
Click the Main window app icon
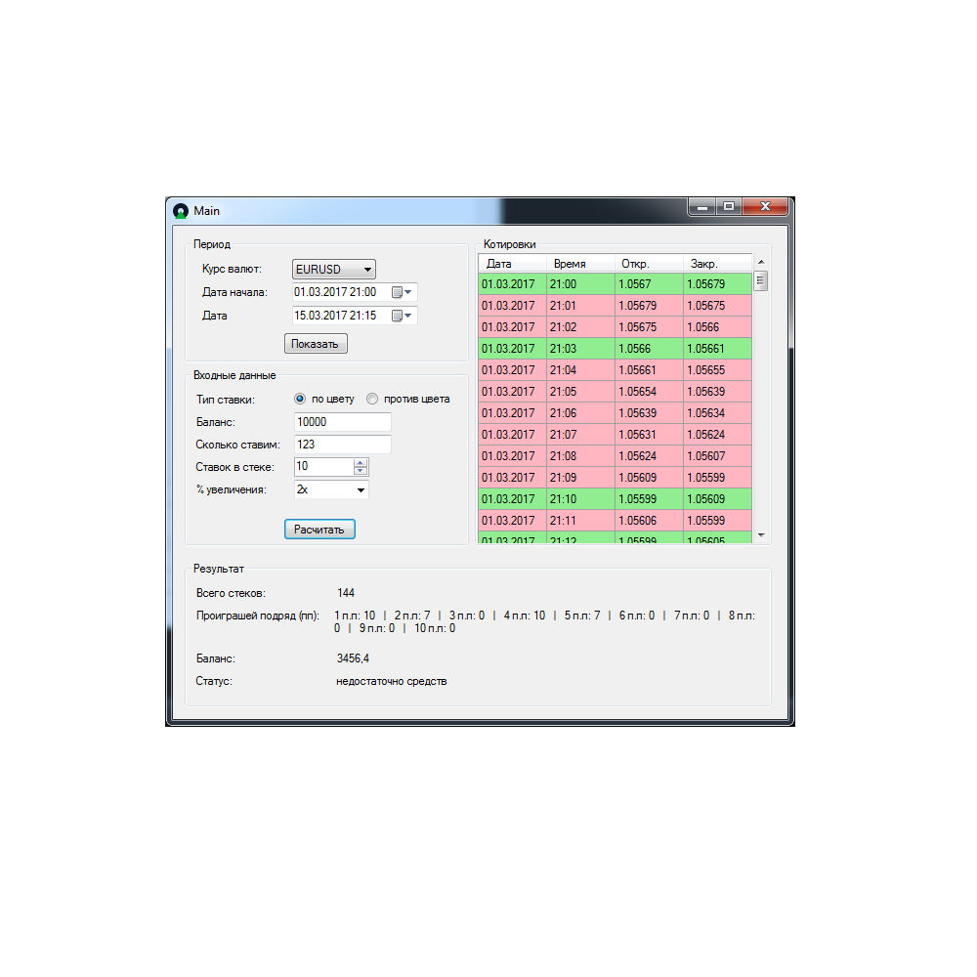point(180,211)
